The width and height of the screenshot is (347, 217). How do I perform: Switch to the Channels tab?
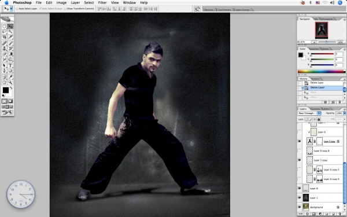coord(315,109)
